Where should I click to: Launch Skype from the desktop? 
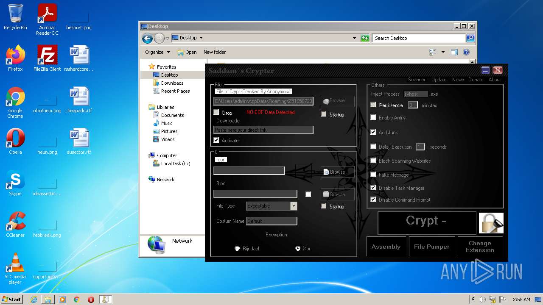point(15,183)
